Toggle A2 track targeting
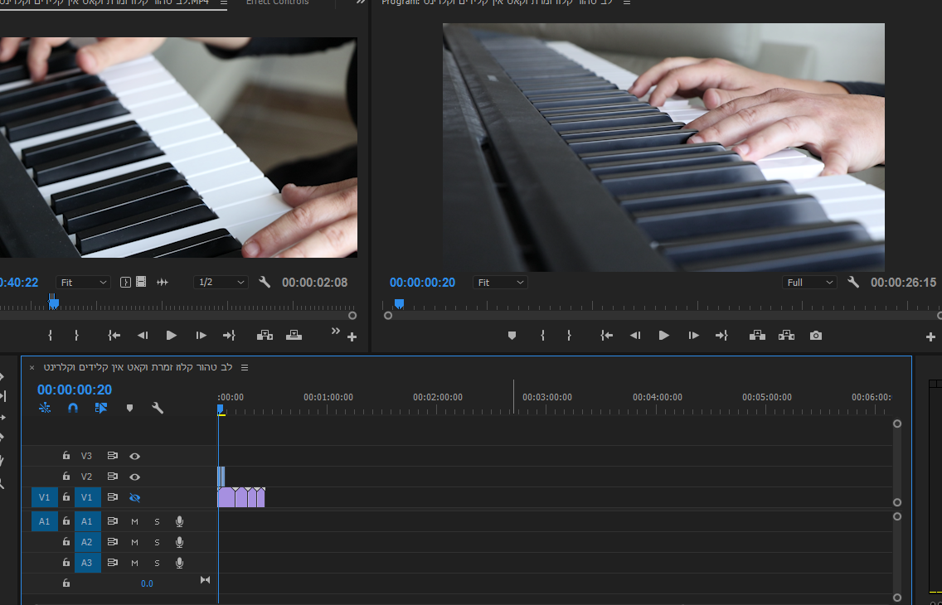The height and width of the screenshot is (605, 942). 87,542
